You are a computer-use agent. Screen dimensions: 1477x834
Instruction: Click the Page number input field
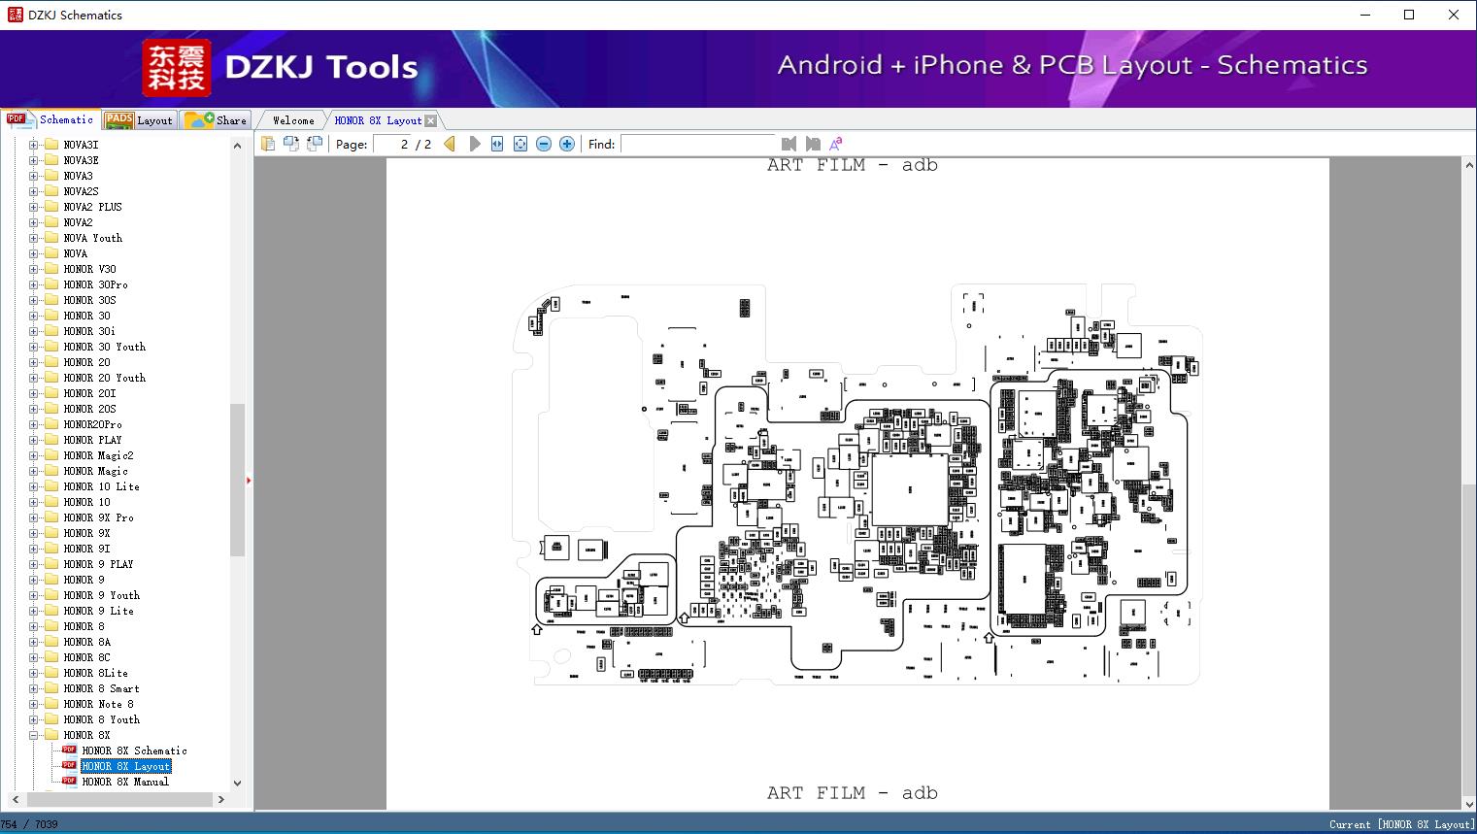point(392,144)
